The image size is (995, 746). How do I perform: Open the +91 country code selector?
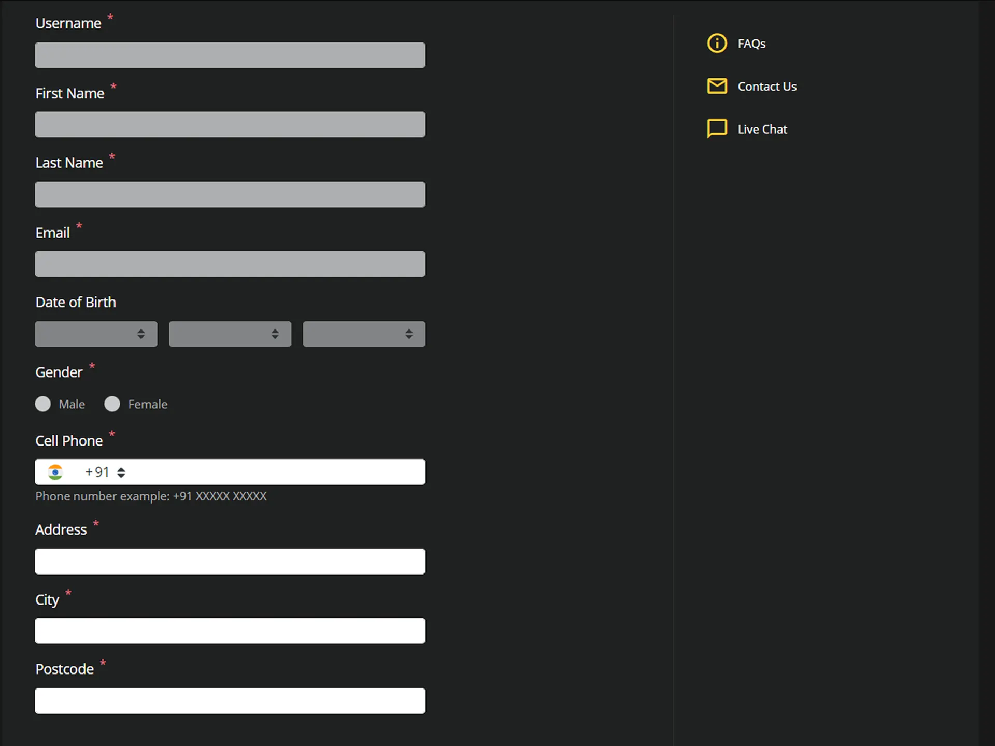tap(105, 472)
